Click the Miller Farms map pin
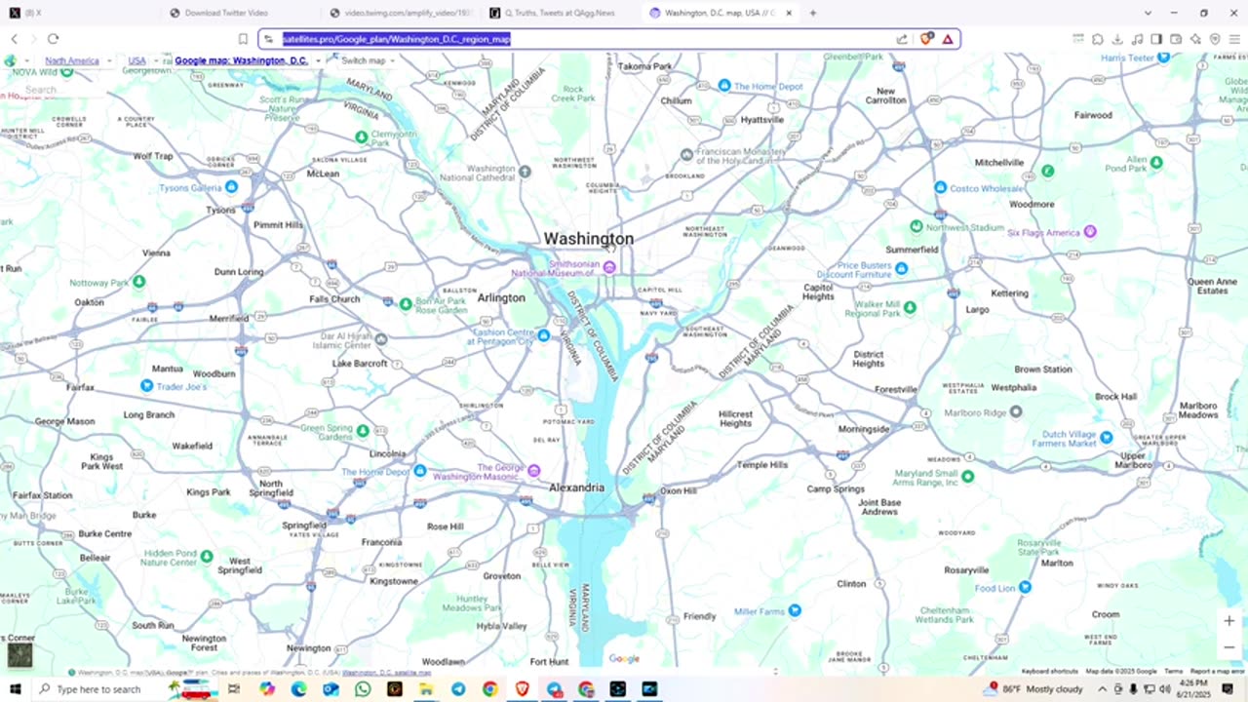This screenshot has width=1248, height=702. point(795,610)
